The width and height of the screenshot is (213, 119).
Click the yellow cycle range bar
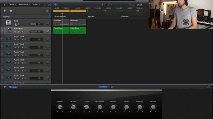(70, 11)
